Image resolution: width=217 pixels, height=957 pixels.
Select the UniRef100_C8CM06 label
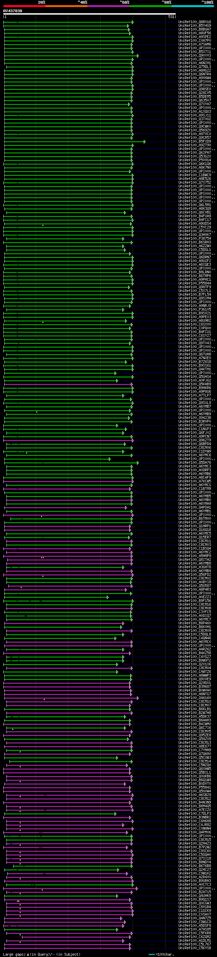tap(195, 448)
